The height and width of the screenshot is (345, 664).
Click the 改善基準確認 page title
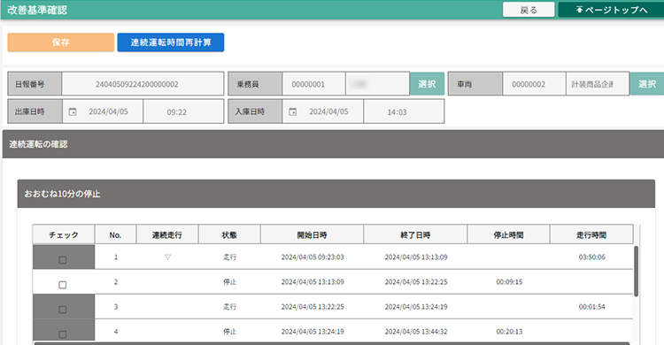coord(37,10)
